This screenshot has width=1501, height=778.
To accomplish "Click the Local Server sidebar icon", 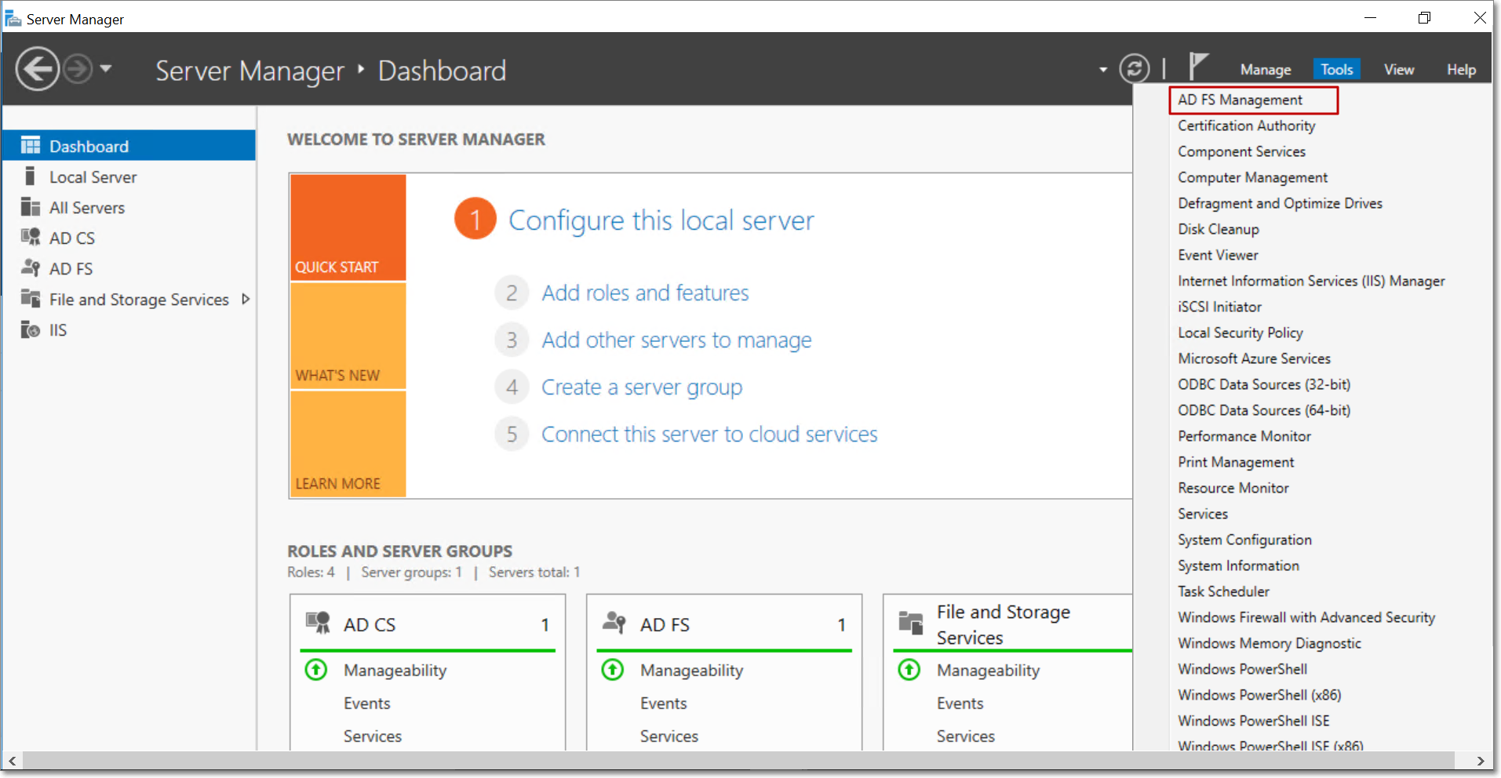I will (x=31, y=176).
